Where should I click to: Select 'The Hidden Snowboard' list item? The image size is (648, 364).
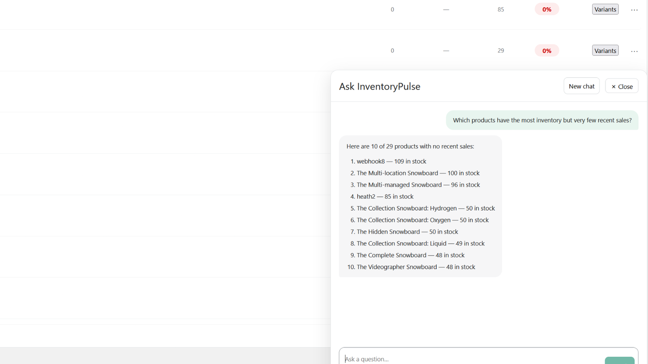(x=407, y=232)
